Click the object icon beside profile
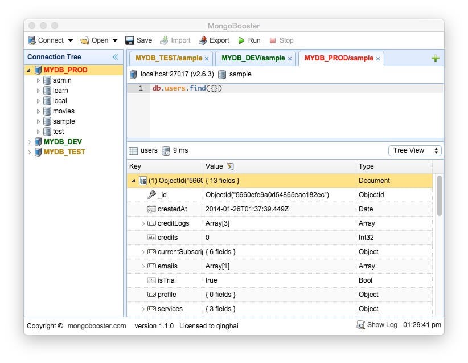This screenshot has height=363, width=468. coord(151,295)
